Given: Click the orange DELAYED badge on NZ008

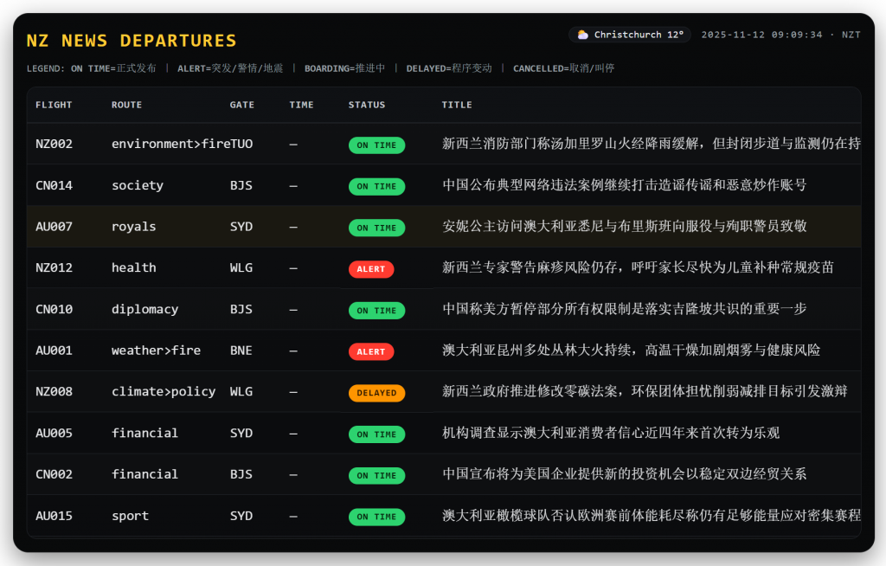Looking at the screenshot, I should (x=376, y=393).
